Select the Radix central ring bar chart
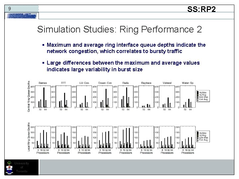 coord(125,96)
